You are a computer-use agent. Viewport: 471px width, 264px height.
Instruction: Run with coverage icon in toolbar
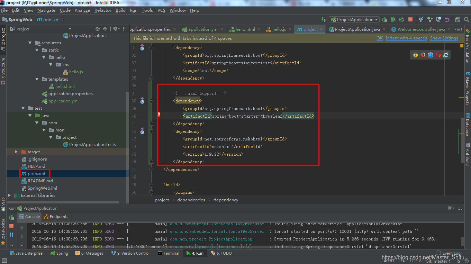tap(402, 20)
